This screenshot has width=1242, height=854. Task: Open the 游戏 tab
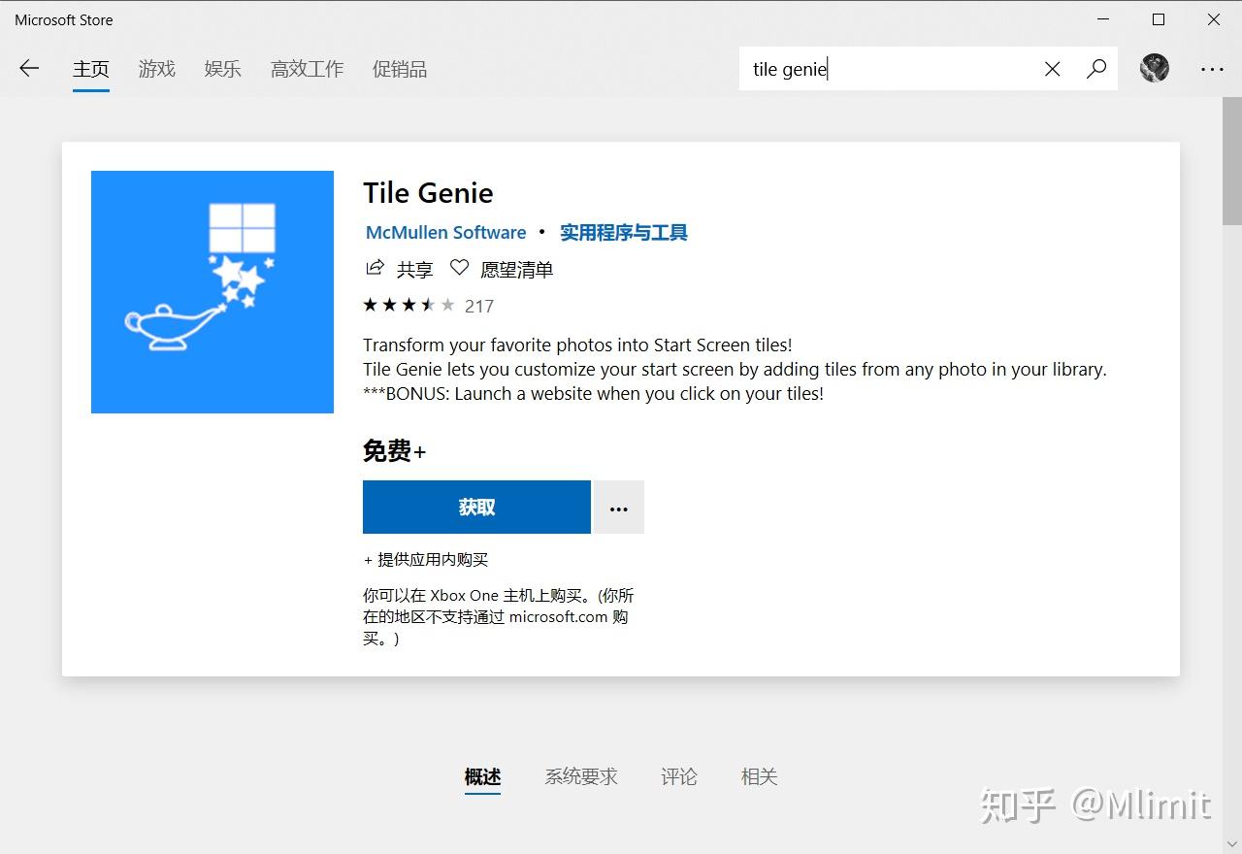click(157, 69)
